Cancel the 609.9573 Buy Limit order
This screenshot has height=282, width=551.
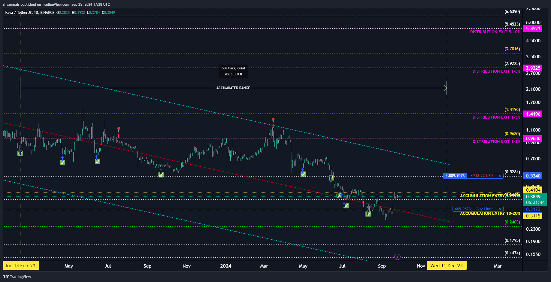[500, 209]
